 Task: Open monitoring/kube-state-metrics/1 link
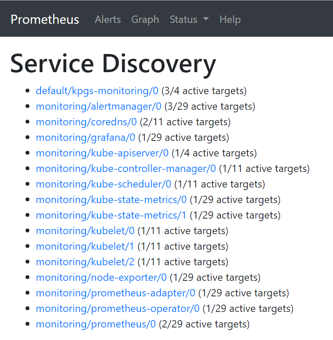click(x=111, y=215)
